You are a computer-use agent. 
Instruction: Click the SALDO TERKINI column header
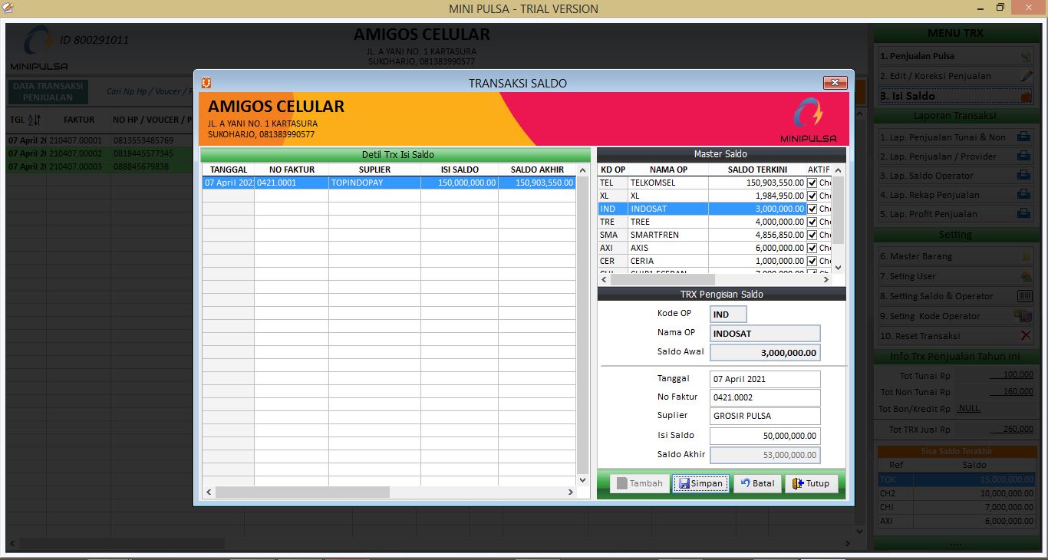coord(757,170)
